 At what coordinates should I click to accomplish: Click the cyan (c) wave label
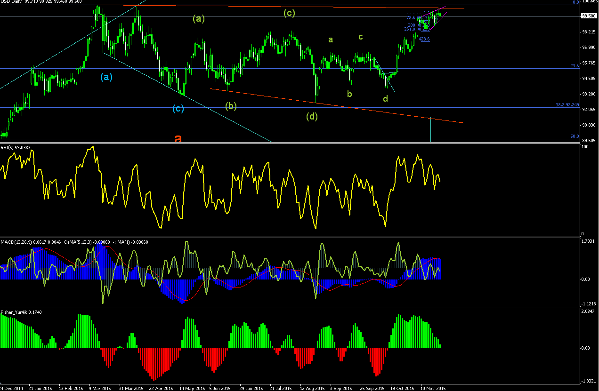click(178, 109)
